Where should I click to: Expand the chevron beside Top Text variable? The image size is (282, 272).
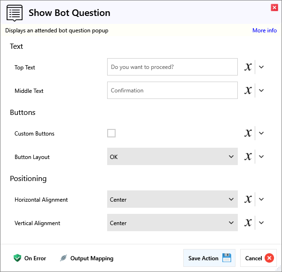[x=262, y=67]
